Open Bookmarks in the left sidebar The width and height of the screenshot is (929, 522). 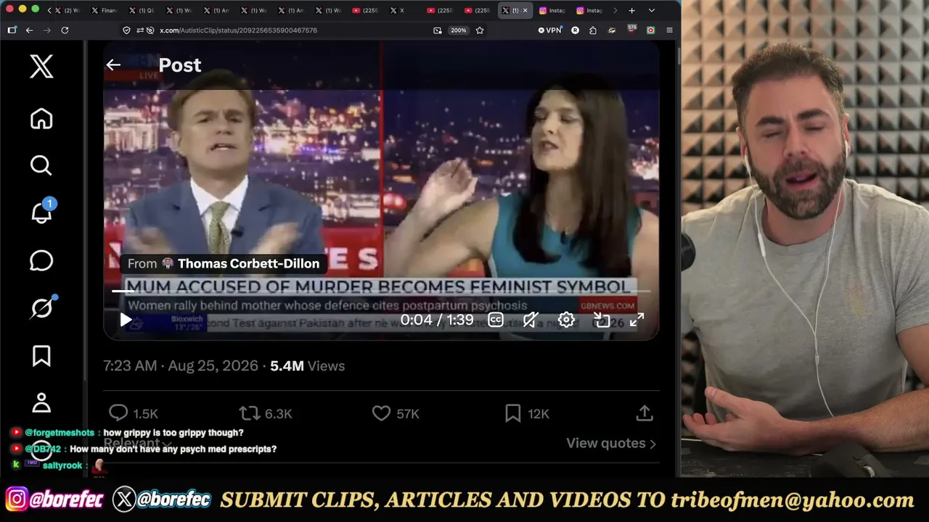[41, 356]
